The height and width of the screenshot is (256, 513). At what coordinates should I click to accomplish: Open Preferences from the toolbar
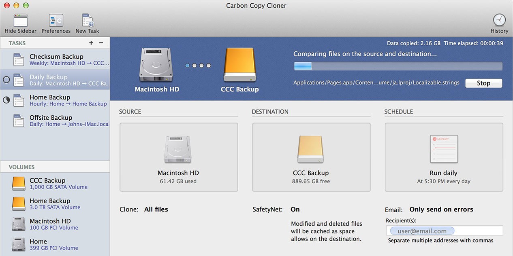[x=56, y=20]
